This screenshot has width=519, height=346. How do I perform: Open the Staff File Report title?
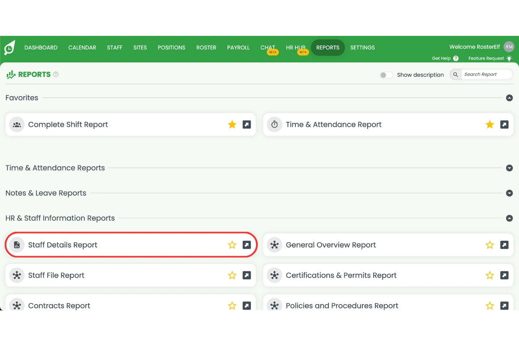[x=56, y=275]
